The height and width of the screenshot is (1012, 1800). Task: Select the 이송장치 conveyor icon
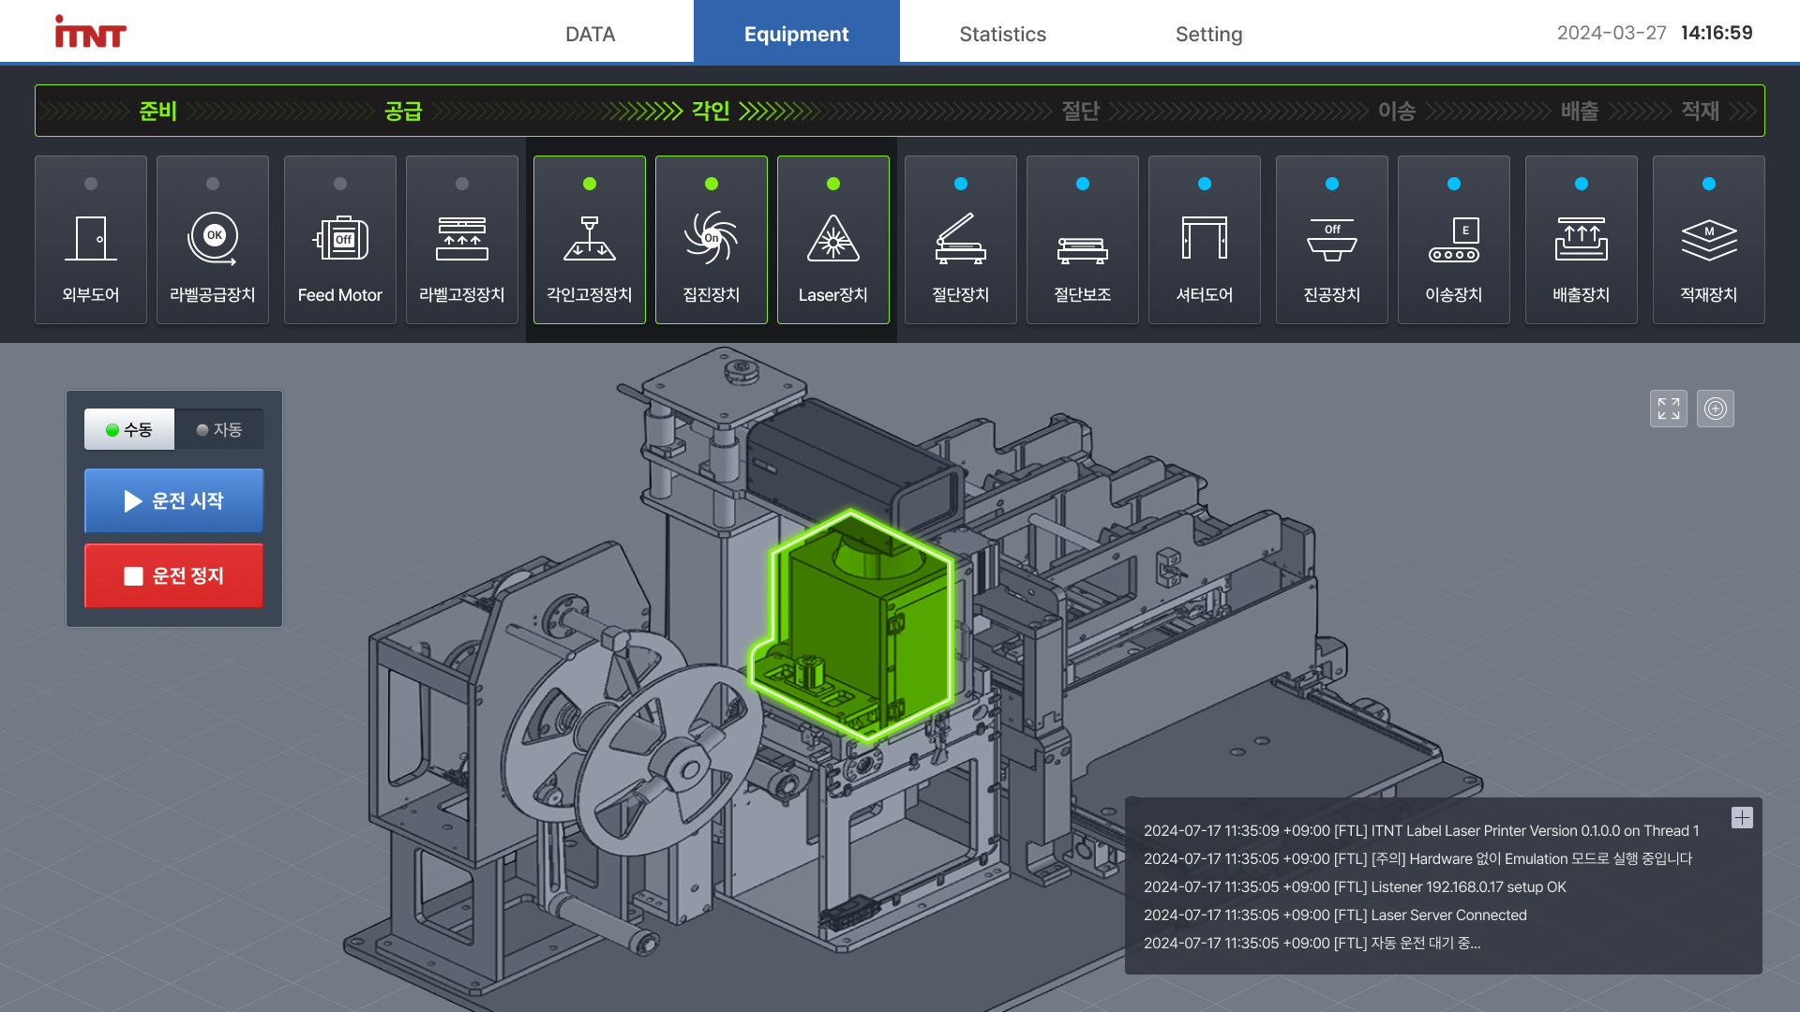1454,240
